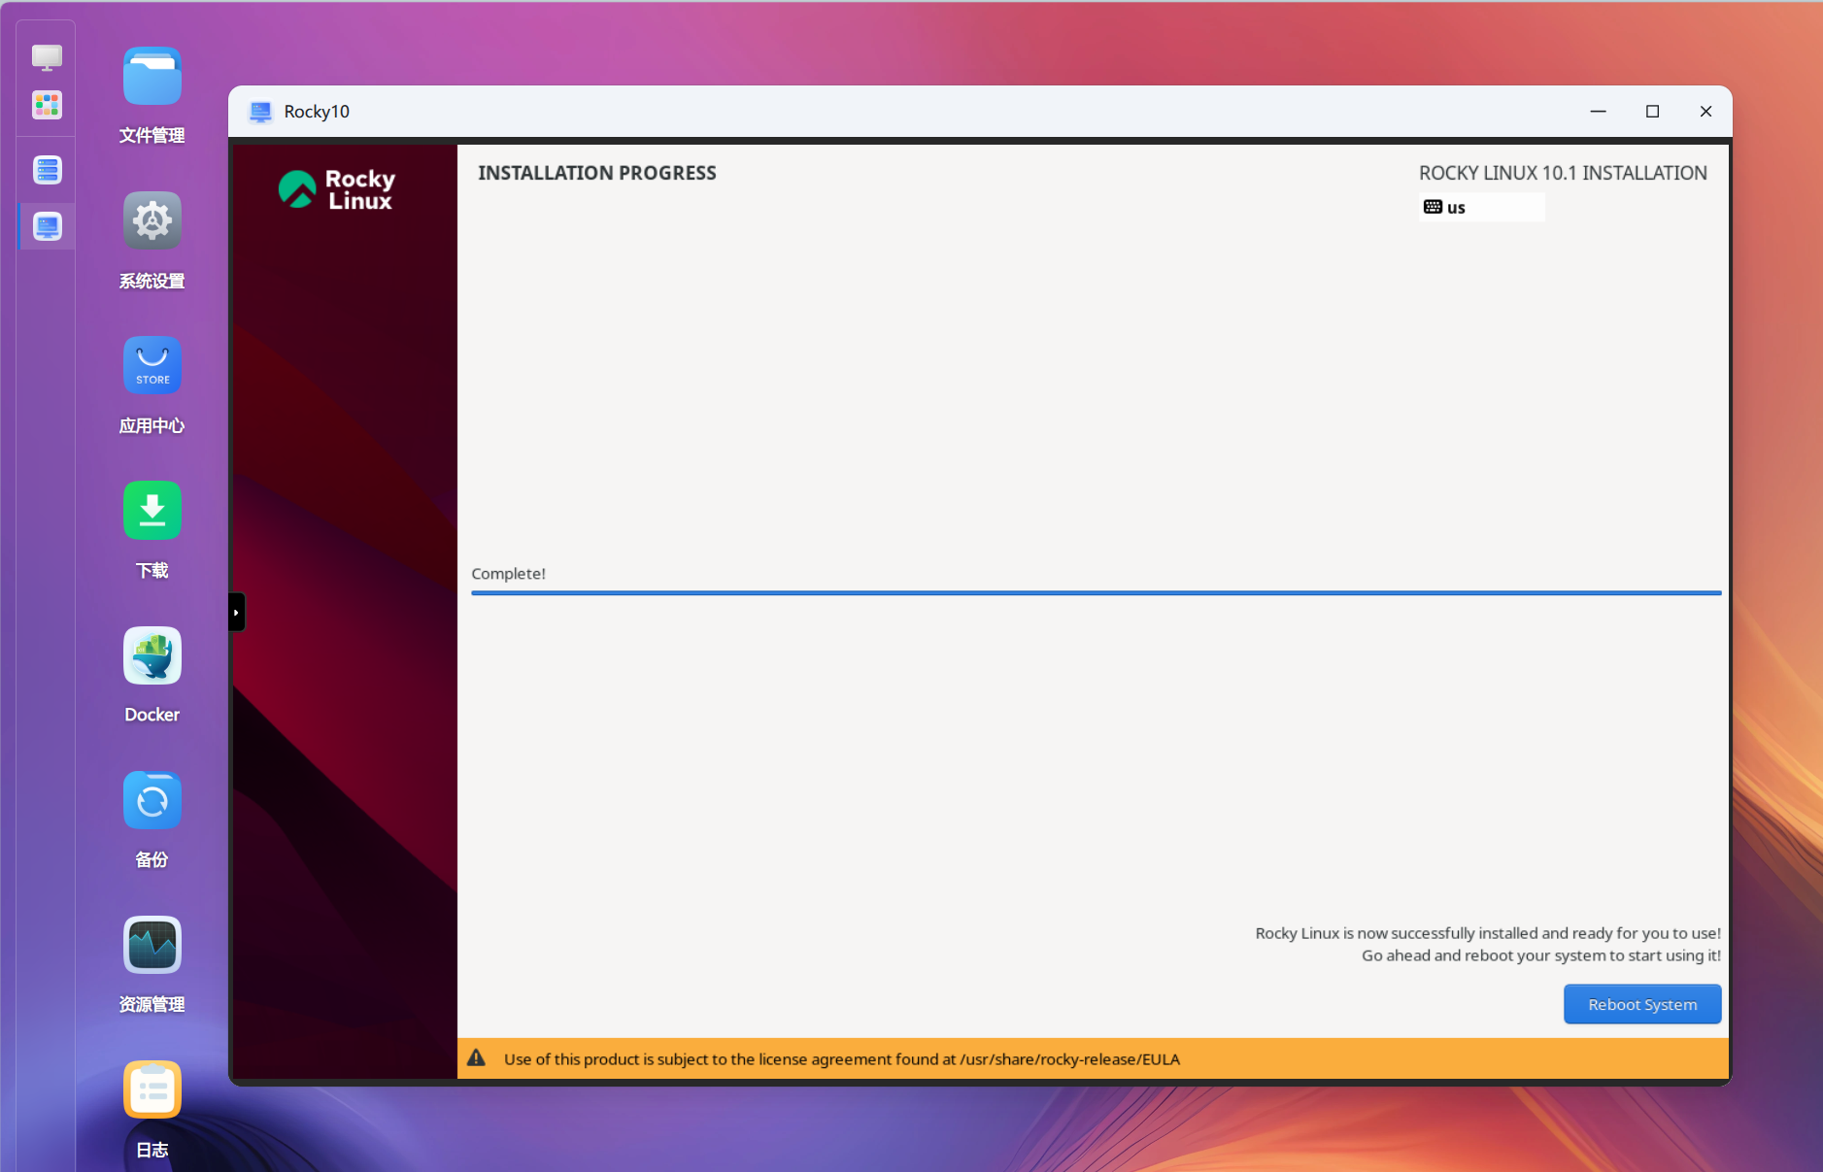The width and height of the screenshot is (1823, 1172).
Task: Open the 备份 backup app
Action: pos(152,801)
